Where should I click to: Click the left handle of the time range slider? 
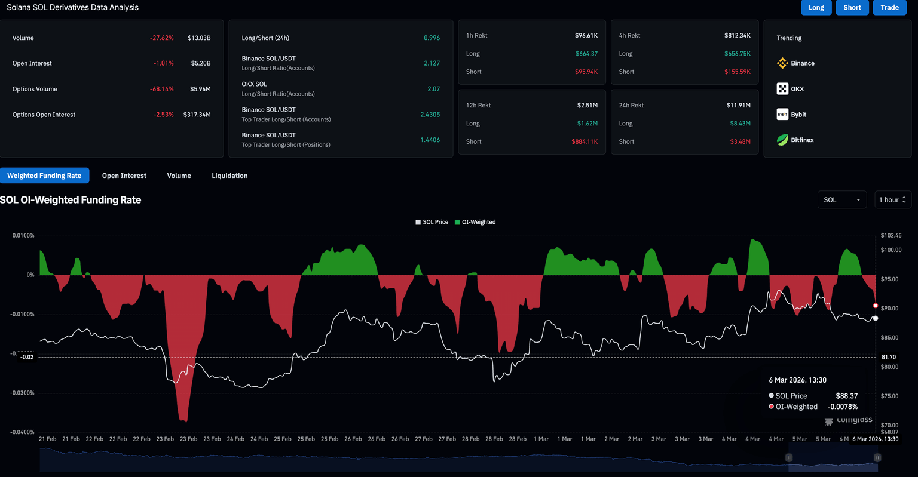pos(789,458)
